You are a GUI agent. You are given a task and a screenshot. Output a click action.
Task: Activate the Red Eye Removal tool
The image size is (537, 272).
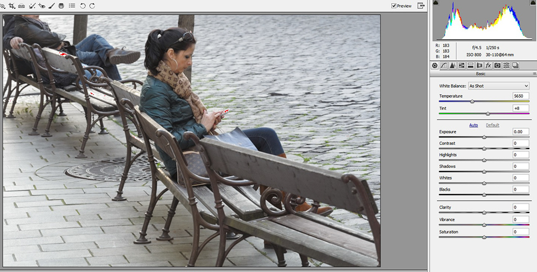tap(41, 6)
